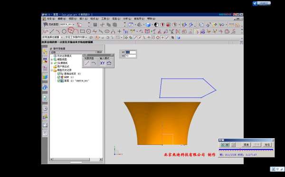Screen dimensions: 285x177
Task: Toggle the 草图 (2) SKETCH_001 checkbox
Action: (59, 81)
